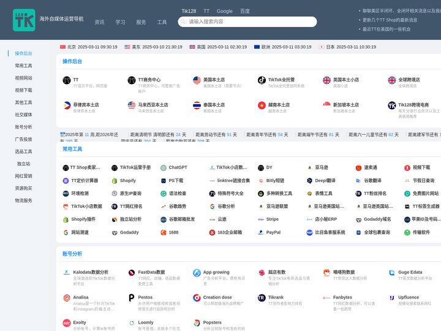
Task: Open the TikTok运营手册 link
Action: click(x=135, y=167)
